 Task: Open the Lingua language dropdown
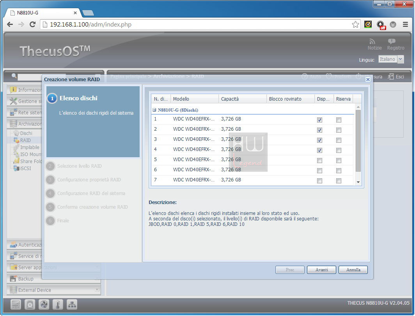click(x=401, y=59)
